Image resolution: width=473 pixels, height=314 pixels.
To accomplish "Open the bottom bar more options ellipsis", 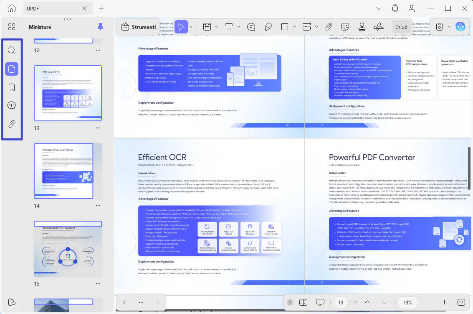I will (141, 302).
